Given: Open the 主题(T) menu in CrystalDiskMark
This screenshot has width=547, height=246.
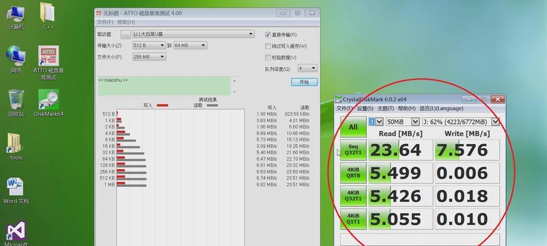Looking at the screenshot, I should pos(385,108).
